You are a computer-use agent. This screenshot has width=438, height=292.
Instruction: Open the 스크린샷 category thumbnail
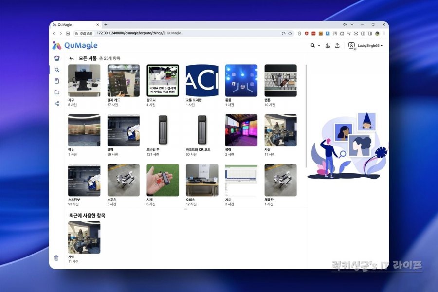84,180
